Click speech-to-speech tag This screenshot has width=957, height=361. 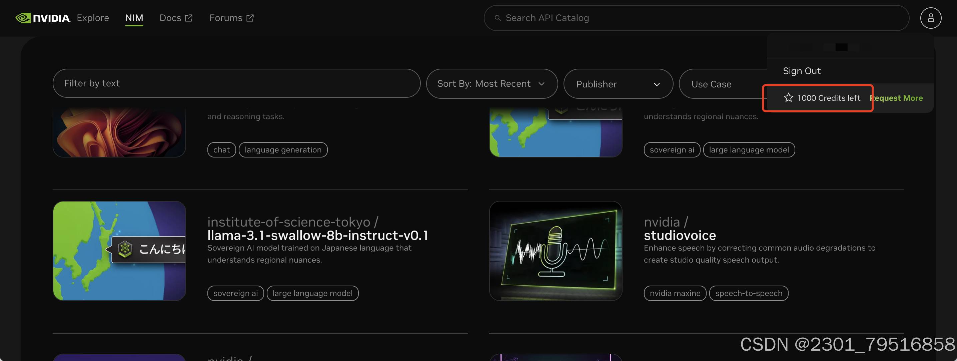click(749, 293)
